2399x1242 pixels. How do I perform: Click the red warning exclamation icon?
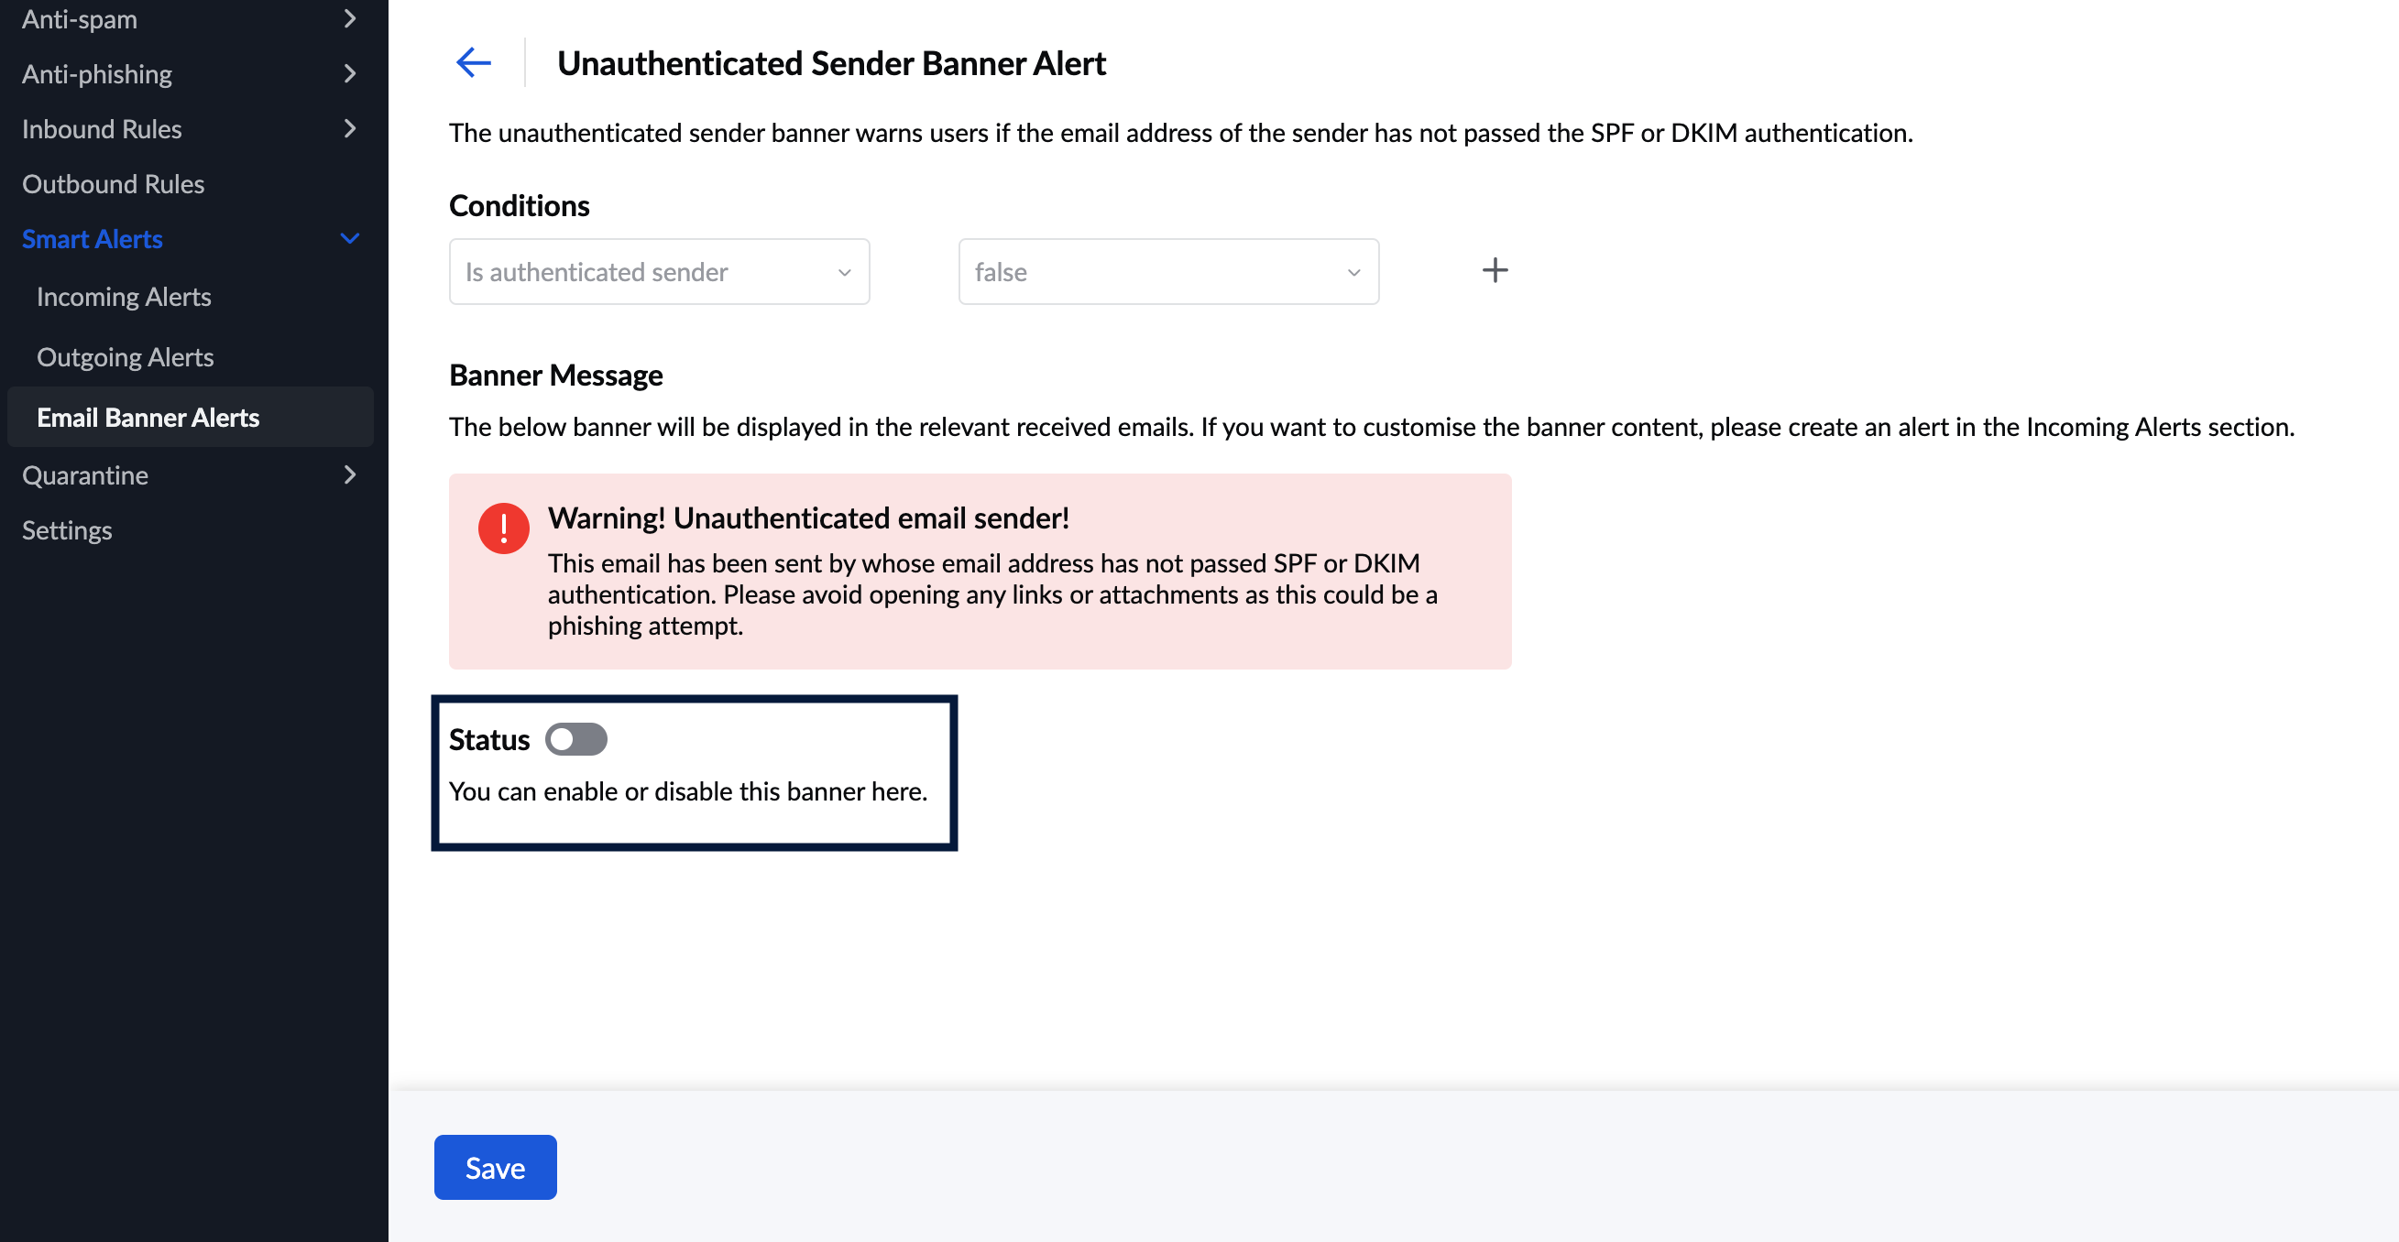503,528
